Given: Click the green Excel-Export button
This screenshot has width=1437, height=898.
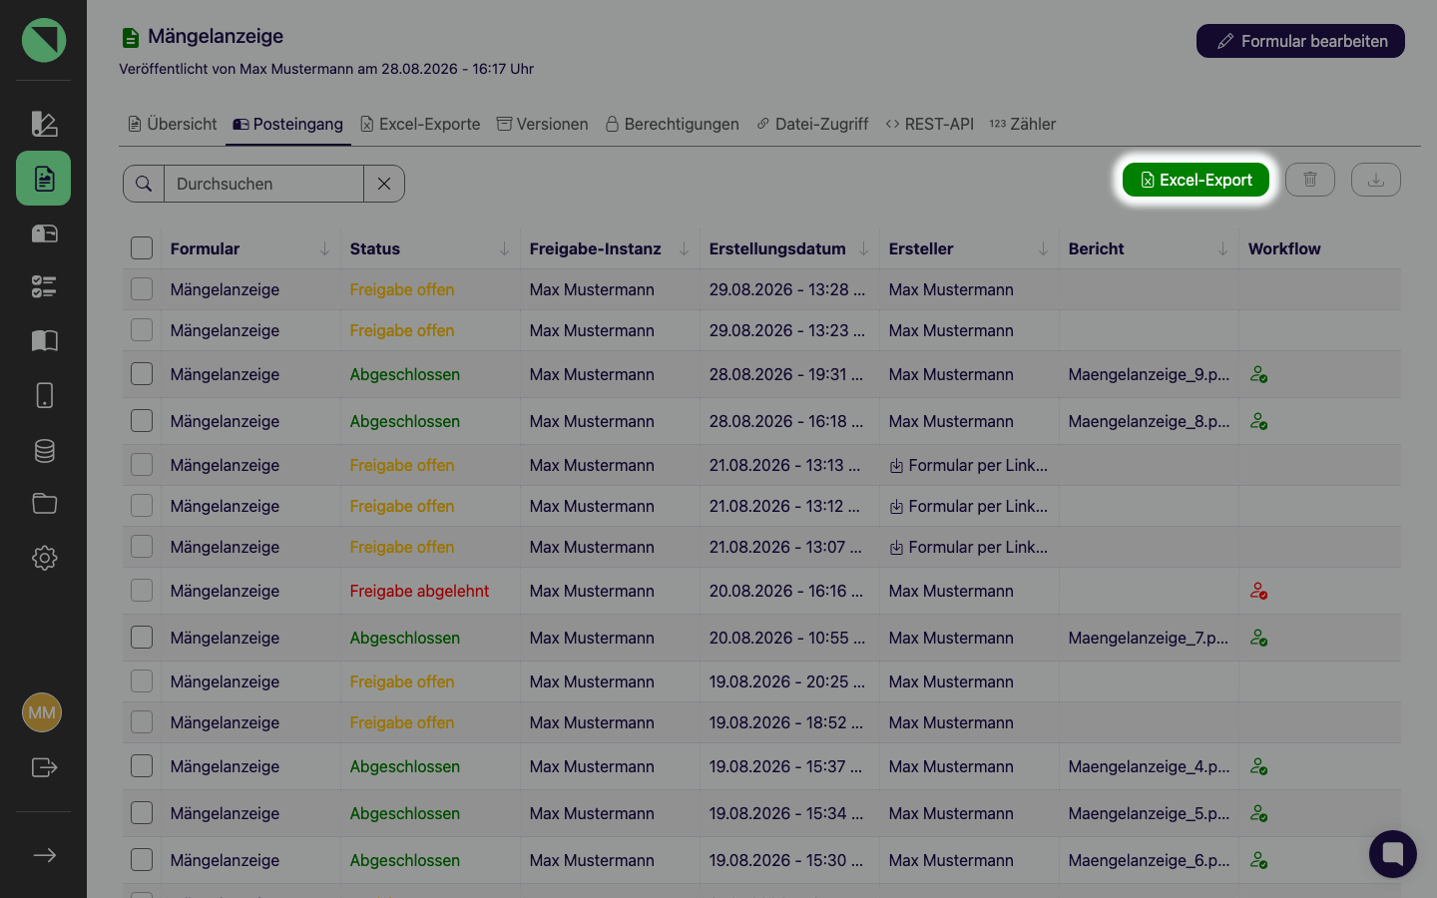Looking at the screenshot, I should (x=1196, y=180).
